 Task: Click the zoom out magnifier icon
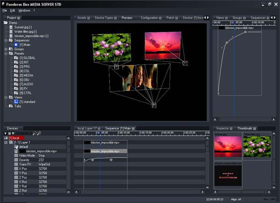[x=35, y=133]
